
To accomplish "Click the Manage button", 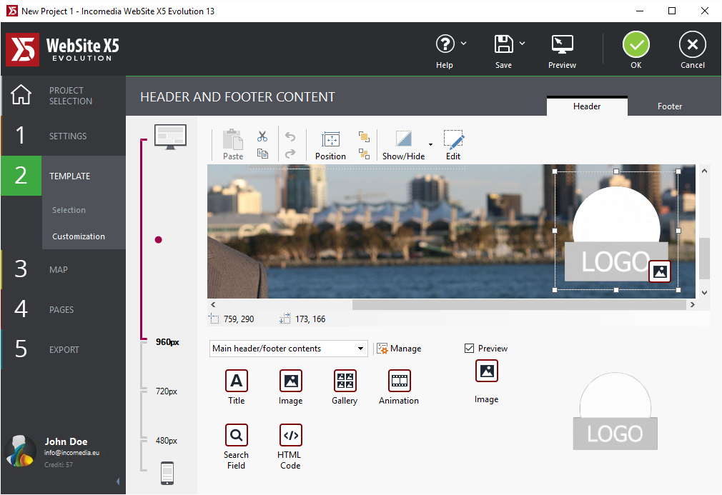I will click(x=399, y=349).
